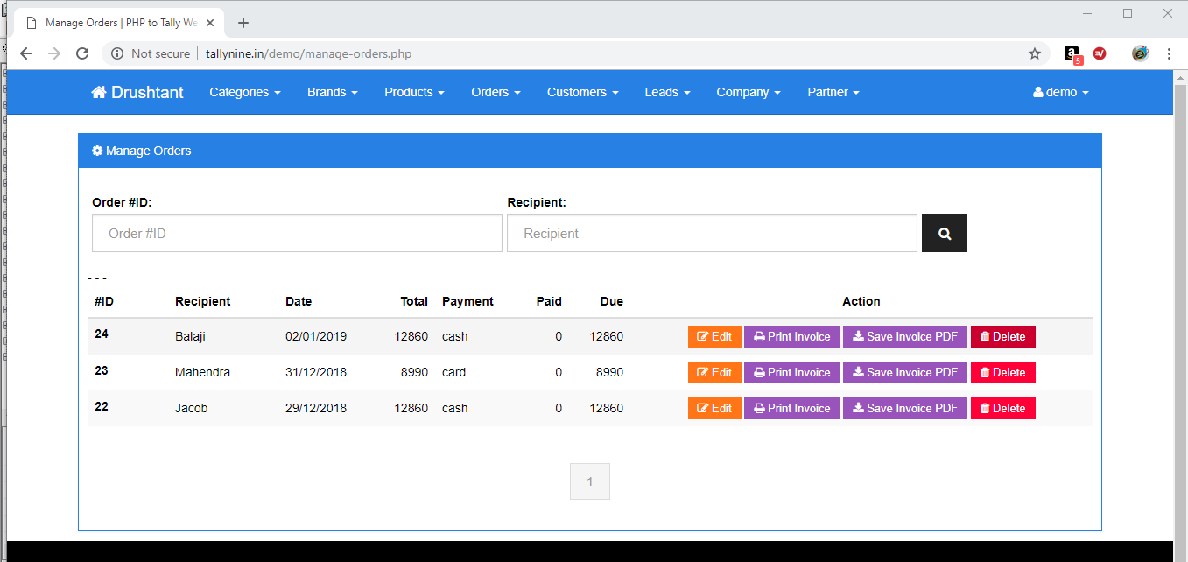
Task: Open the Chrome three-dot menu
Action: pyautogui.click(x=1169, y=53)
